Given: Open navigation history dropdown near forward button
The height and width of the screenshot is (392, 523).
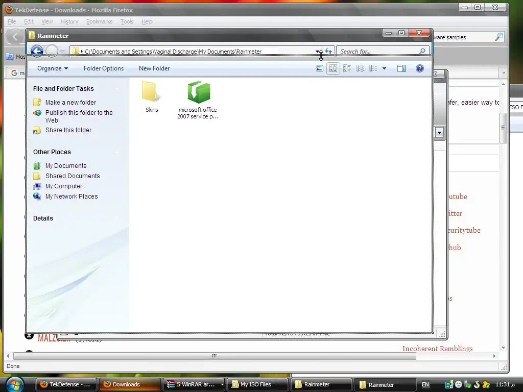Looking at the screenshot, I should (x=62, y=52).
